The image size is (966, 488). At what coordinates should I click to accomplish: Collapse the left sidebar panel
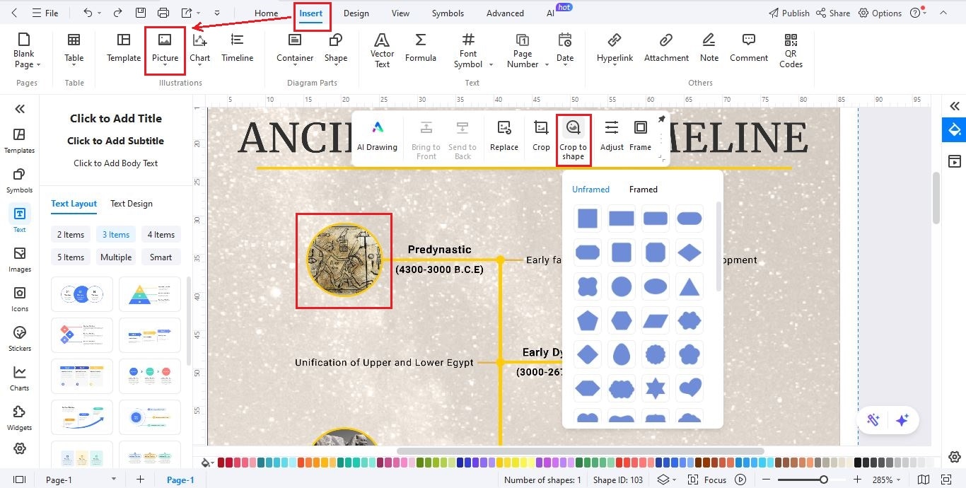[x=20, y=108]
